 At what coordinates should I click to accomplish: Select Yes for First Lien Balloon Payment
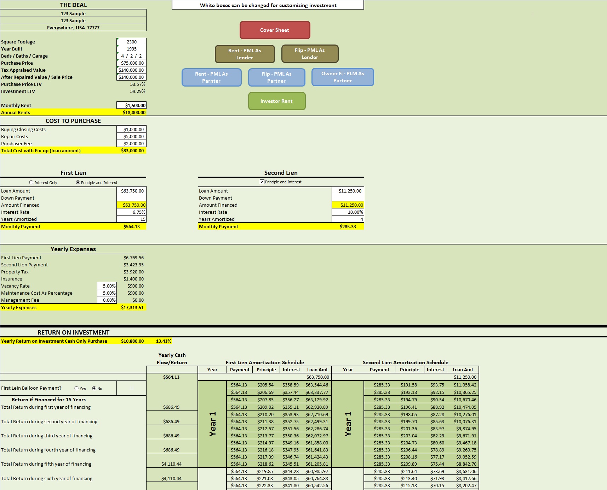(x=76, y=388)
